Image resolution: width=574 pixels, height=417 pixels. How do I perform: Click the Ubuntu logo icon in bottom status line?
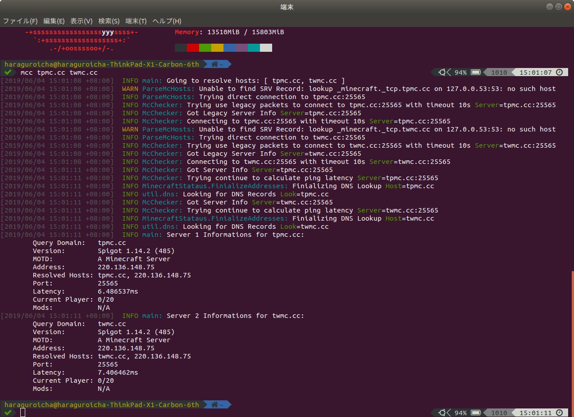pos(443,412)
